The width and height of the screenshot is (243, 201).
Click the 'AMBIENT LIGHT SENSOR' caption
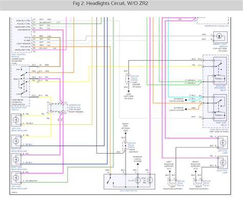[220, 45]
